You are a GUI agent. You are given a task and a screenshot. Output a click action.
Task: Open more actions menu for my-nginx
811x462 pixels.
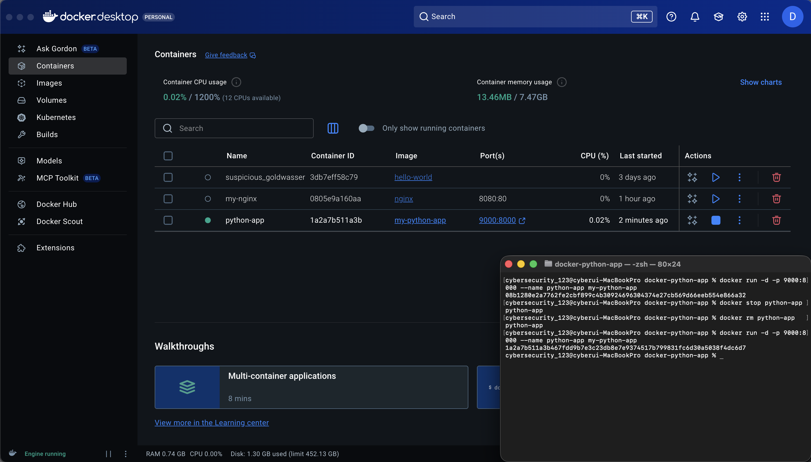point(739,199)
